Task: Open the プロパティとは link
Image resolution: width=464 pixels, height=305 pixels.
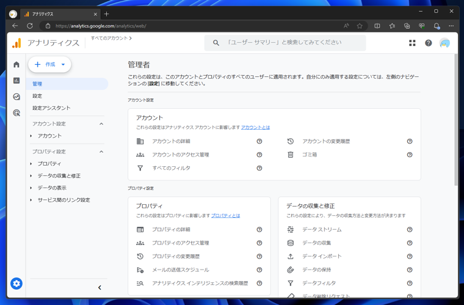Action: 225,216
